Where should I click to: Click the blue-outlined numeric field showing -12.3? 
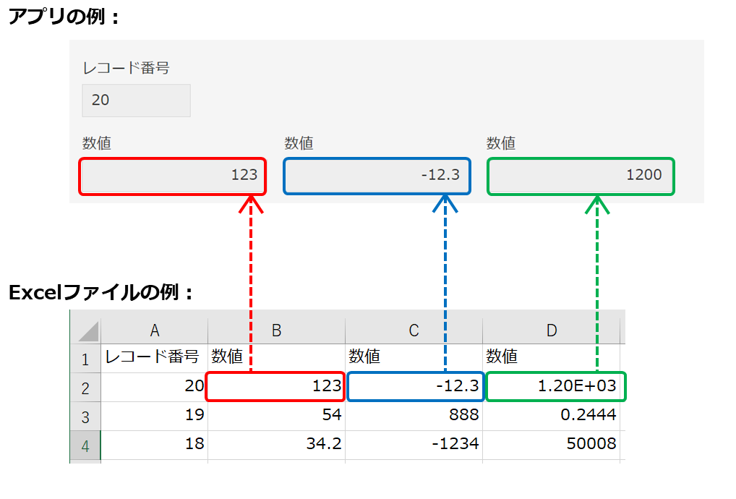(377, 176)
